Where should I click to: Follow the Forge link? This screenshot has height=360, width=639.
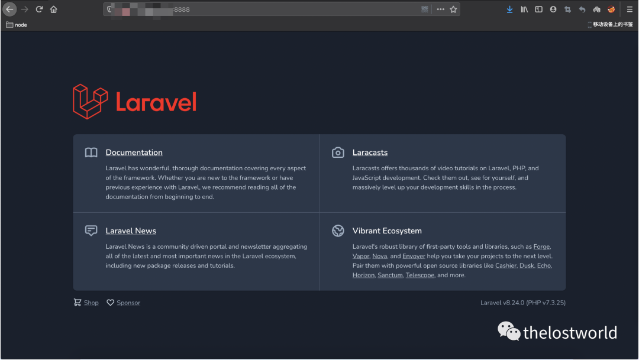point(541,247)
